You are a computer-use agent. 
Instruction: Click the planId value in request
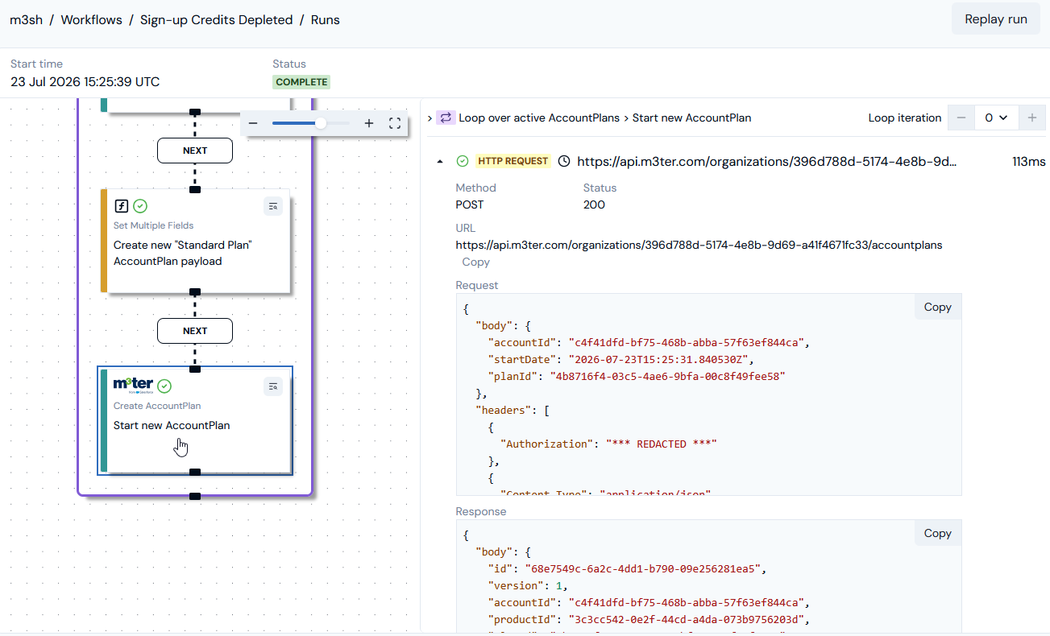[668, 377]
